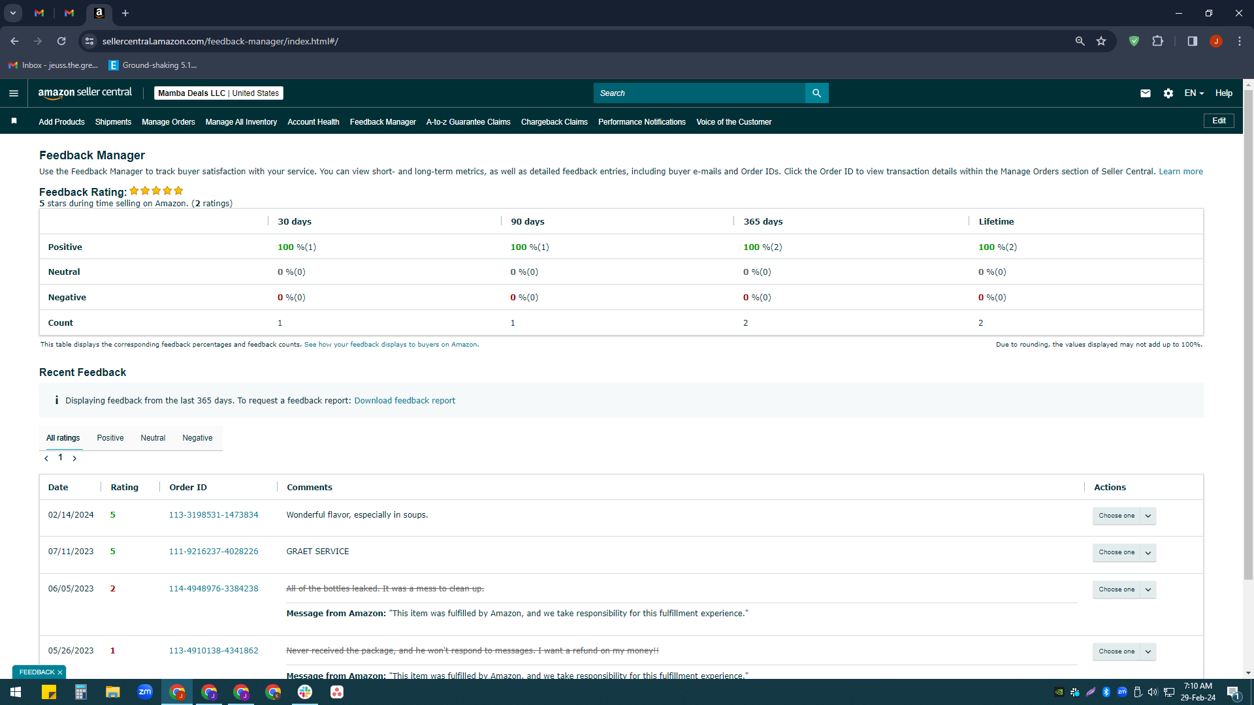View site information icon in address bar
The height and width of the screenshot is (705, 1254).
(89, 41)
